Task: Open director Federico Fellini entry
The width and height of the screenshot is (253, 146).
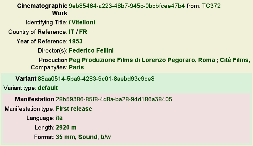Action: point(91,50)
